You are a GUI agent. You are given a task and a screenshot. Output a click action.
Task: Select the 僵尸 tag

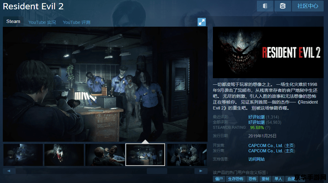tap(219, 179)
